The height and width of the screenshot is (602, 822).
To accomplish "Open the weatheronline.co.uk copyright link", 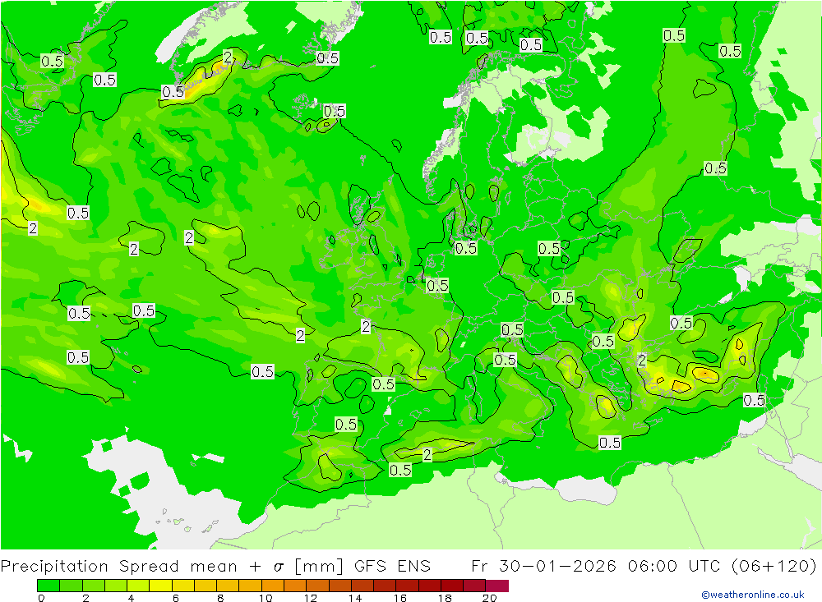I will click(753, 594).
